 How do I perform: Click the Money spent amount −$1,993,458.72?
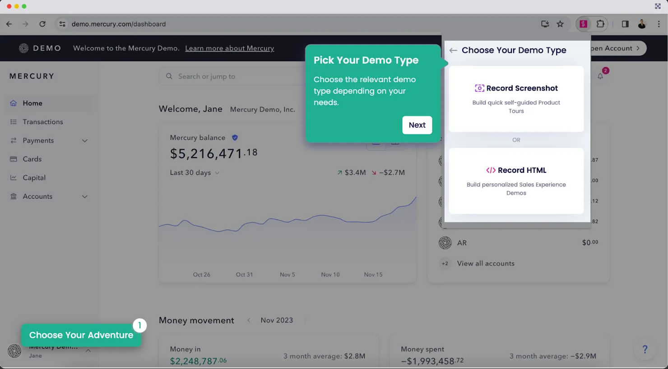pyautogui.click(x=432, y=361)
